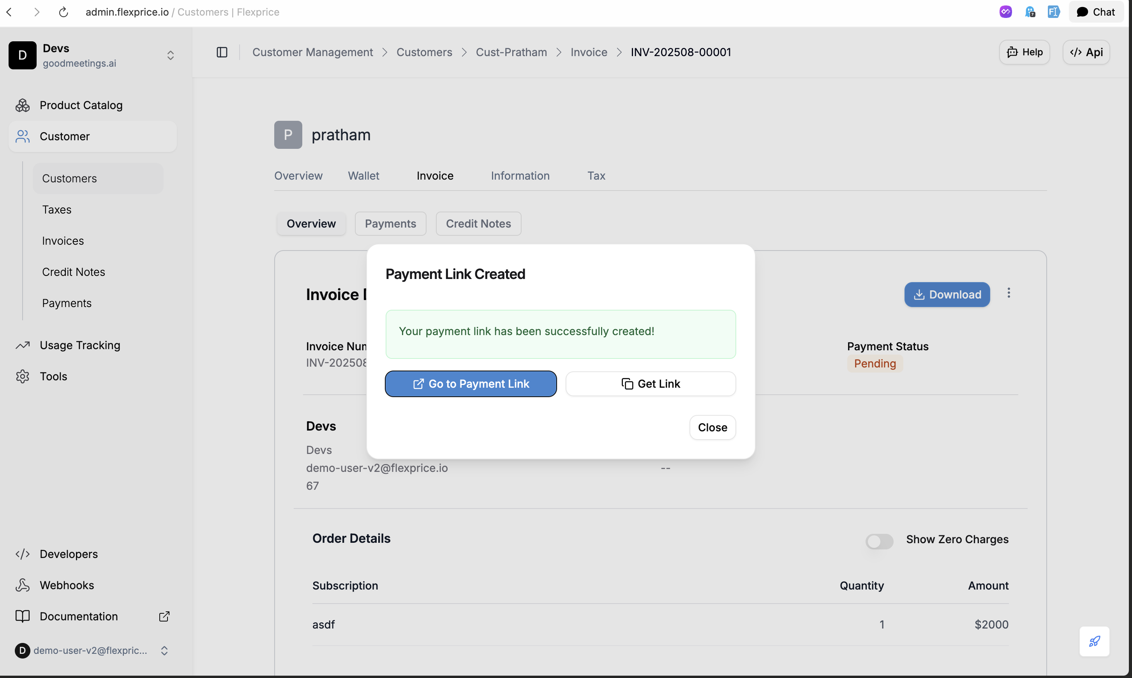Open Usage Tracking from sidebar

click(80, 345)
